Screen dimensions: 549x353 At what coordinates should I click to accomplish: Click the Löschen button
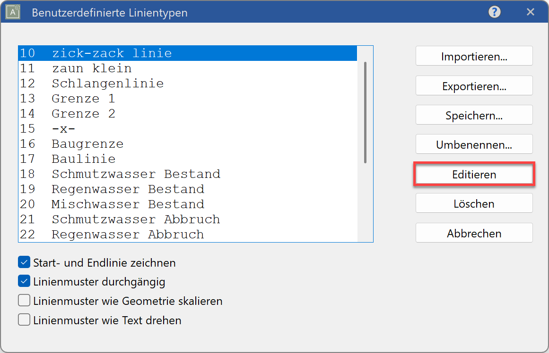point(474,203)
